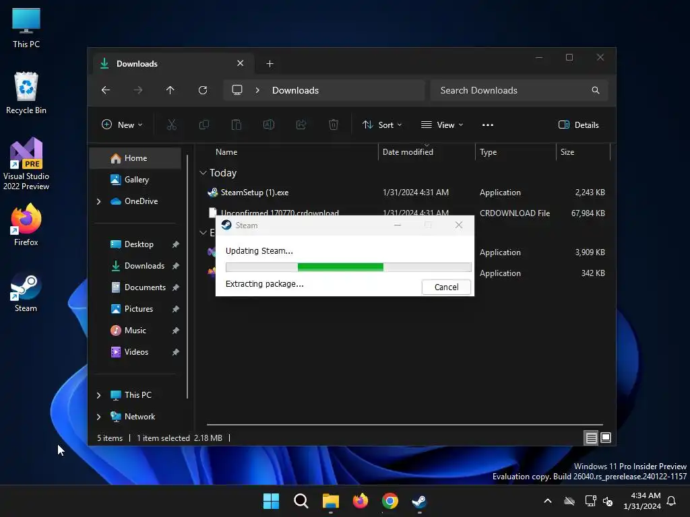Open the Sort dropdown
This screenshot has height=517, width=690.
pos(381,125)
